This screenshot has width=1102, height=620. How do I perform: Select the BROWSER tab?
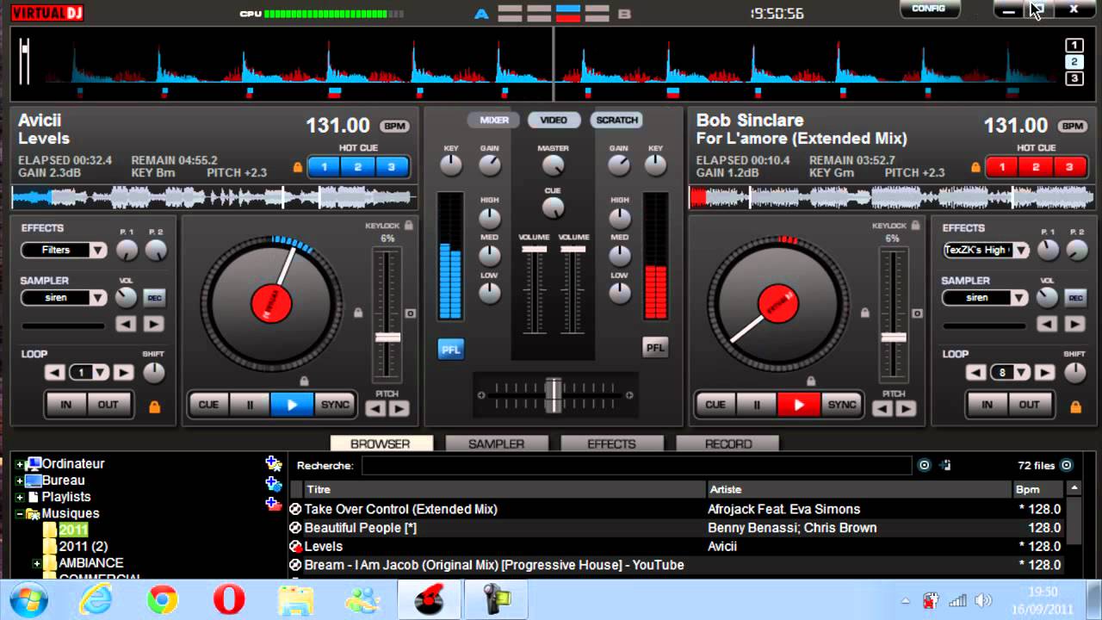point(381,443)
